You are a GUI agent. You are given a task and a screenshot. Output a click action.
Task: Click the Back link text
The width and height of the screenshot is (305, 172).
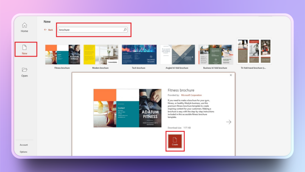pyautogui.click(x=50, y=30)
